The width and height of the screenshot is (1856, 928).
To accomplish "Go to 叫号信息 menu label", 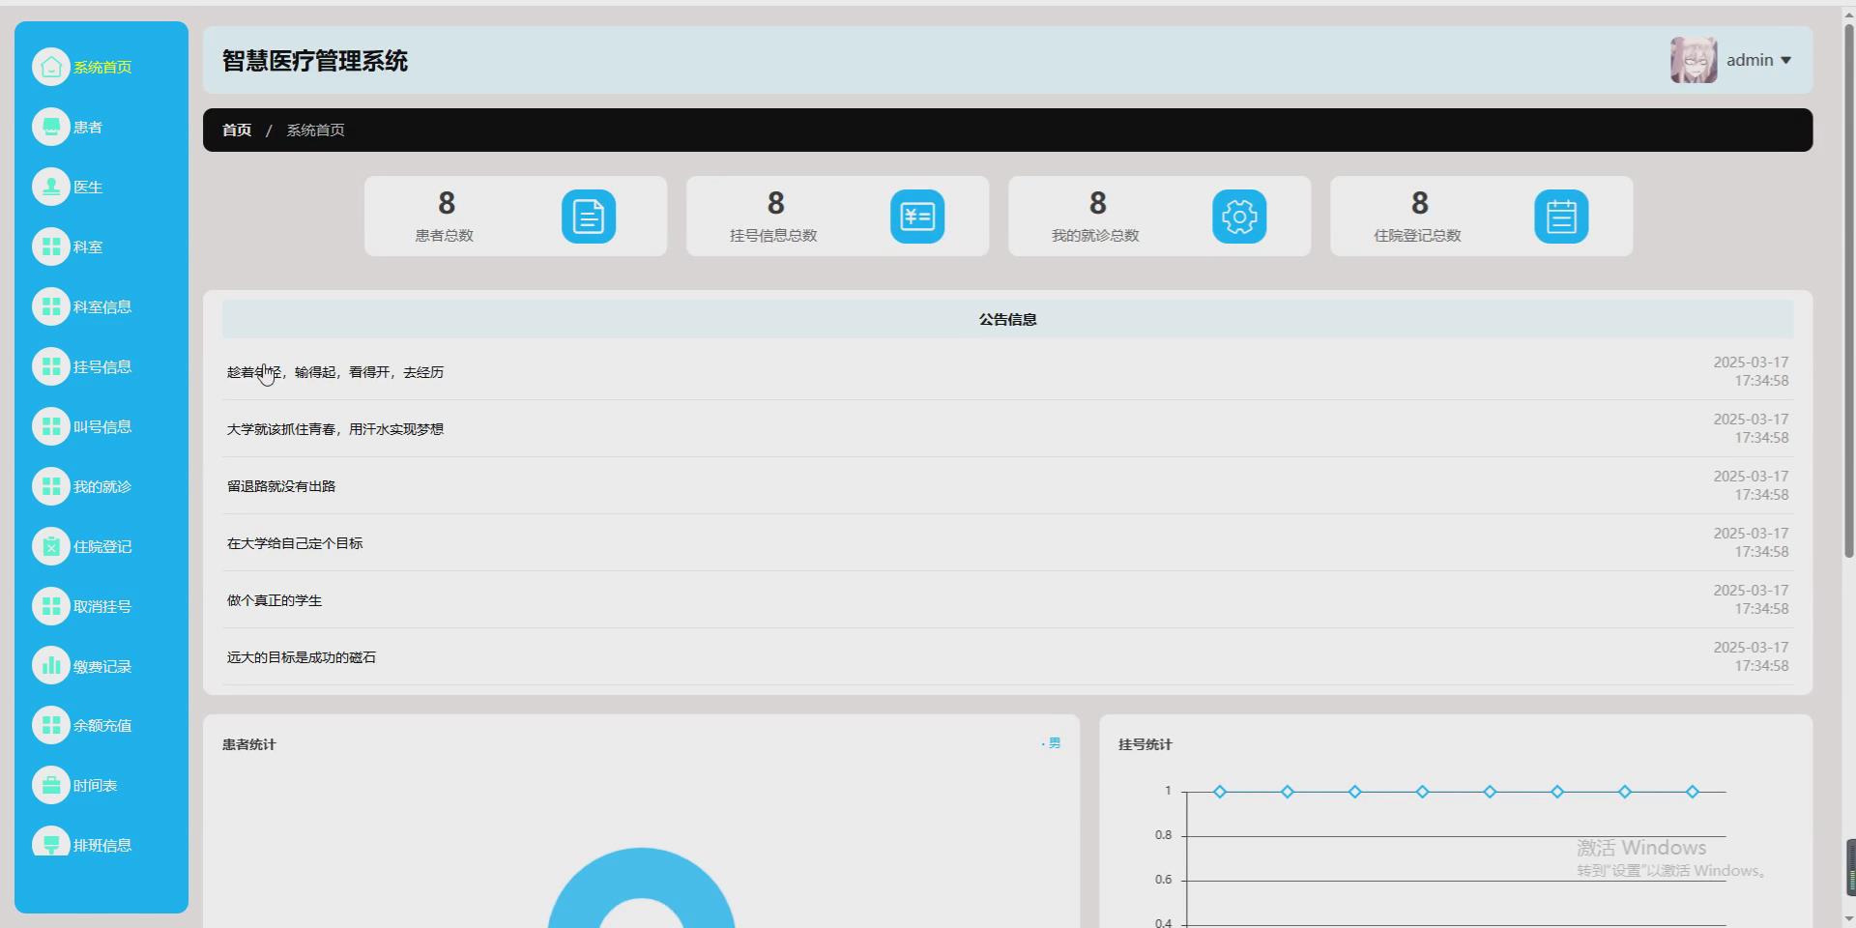I will click(x=102, y=426).
